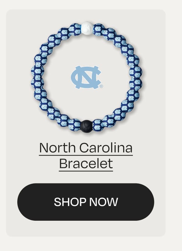
Task: Click the white bead on the bracelet
Action: point(87,28)
